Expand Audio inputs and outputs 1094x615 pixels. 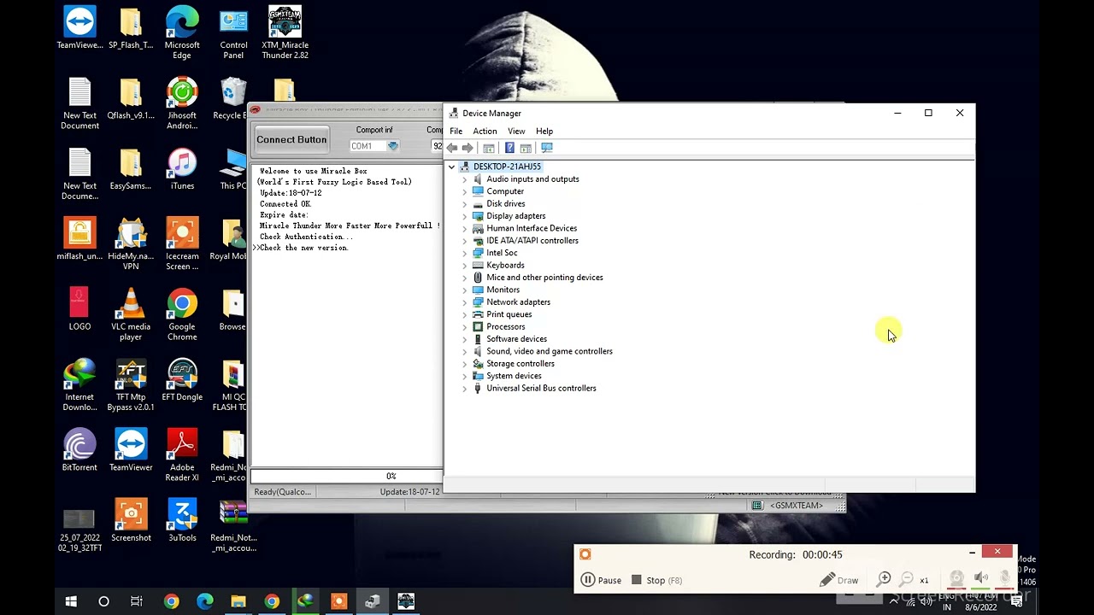pyautogui.click(x=465, y=179)
